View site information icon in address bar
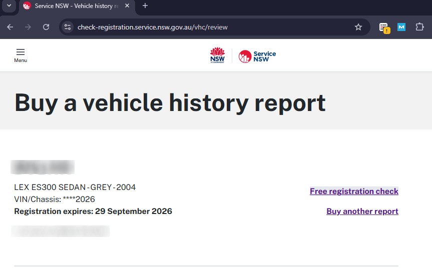The image size is (432, 279). pyautogui.click(x=68, y=27)
